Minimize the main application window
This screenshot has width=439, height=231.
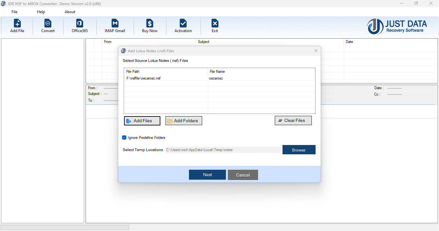pos(402,3)
